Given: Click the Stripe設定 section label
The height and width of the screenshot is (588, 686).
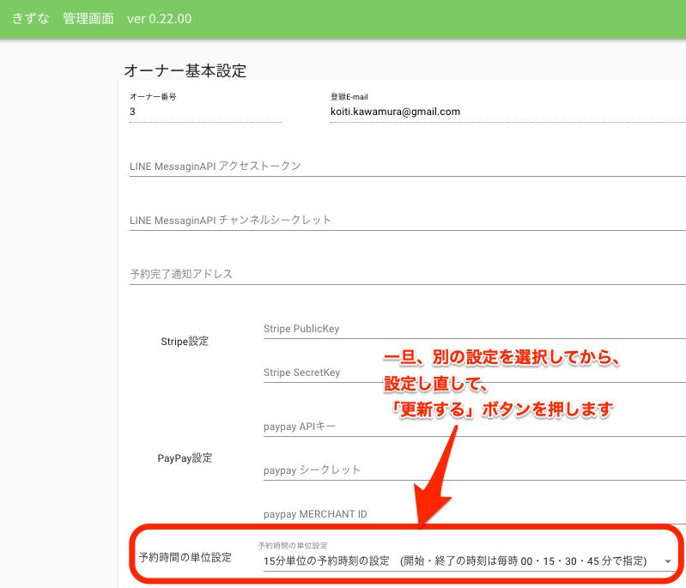Looking at the screenshot, I should (x=185, y=341).
